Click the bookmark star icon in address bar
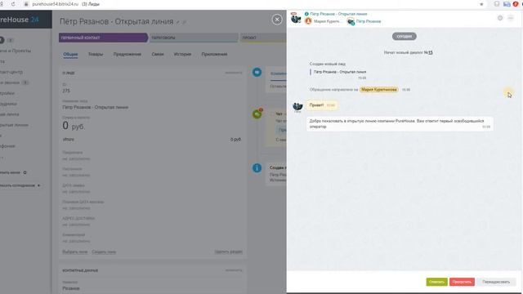This screenshot has width=523, height=294. point(481,4)
